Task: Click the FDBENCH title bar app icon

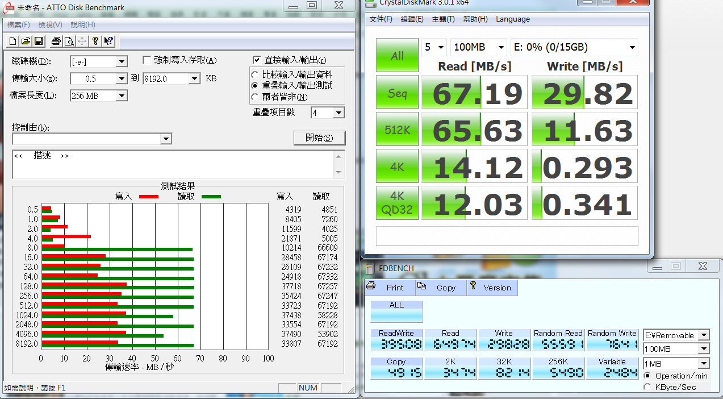Action: (370, 268)
